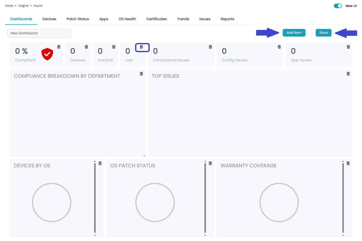
Task: Delete Compliance Breakdown by Department widget
Action: pos(141,74)
